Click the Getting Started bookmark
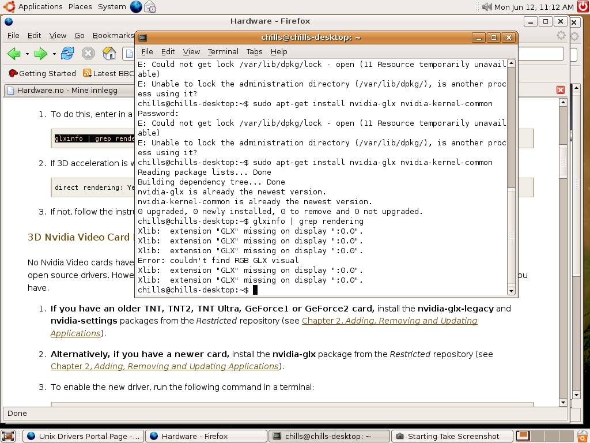The height and width of the screenshot is (443, 590). click(x=42, y=73)
